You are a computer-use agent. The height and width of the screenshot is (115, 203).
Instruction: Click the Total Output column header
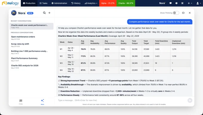(x=136, y=42)
